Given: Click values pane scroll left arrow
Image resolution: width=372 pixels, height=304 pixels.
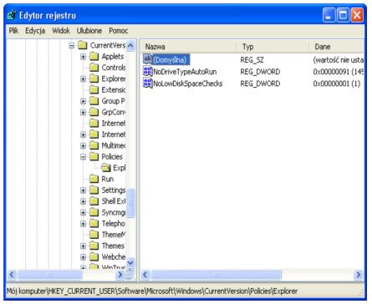Looking at the screenshot, I should click(x=145, y=275).
